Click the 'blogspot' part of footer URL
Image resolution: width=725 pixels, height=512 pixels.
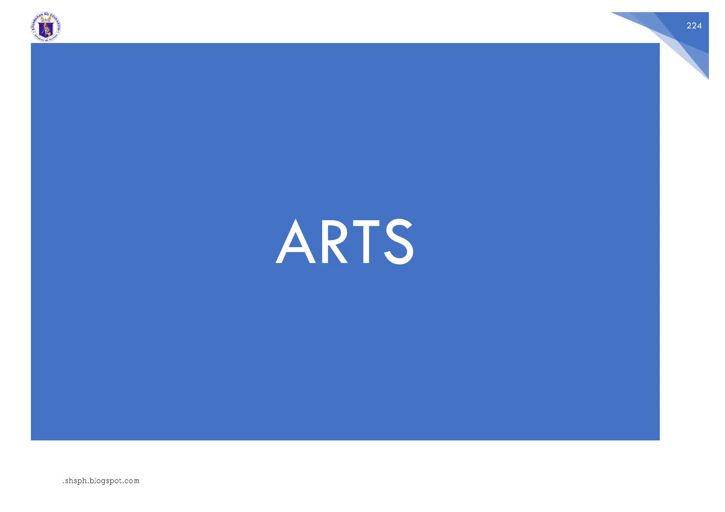[x=106, y=481]
